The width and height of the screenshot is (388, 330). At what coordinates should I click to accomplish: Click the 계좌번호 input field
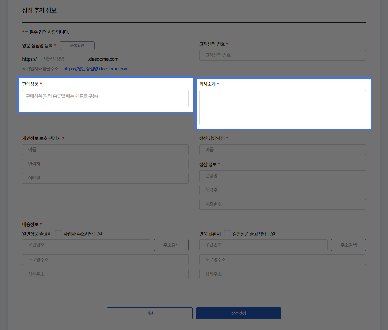tap(282, 204)
